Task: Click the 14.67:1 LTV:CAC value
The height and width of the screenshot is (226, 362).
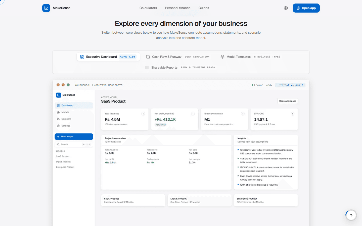Action: point(261,120)
